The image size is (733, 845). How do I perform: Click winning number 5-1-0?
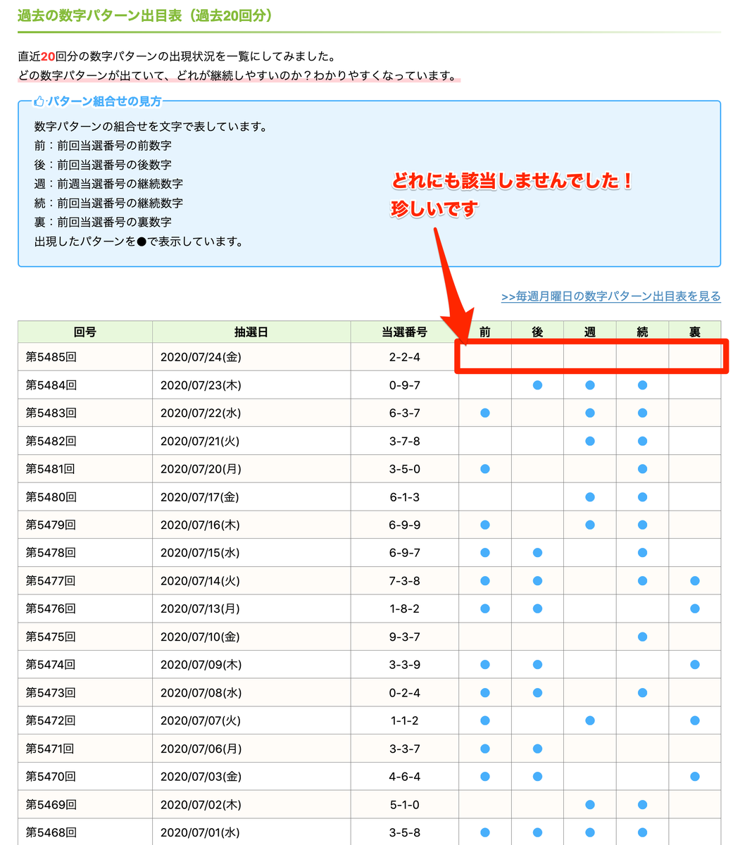405,804
